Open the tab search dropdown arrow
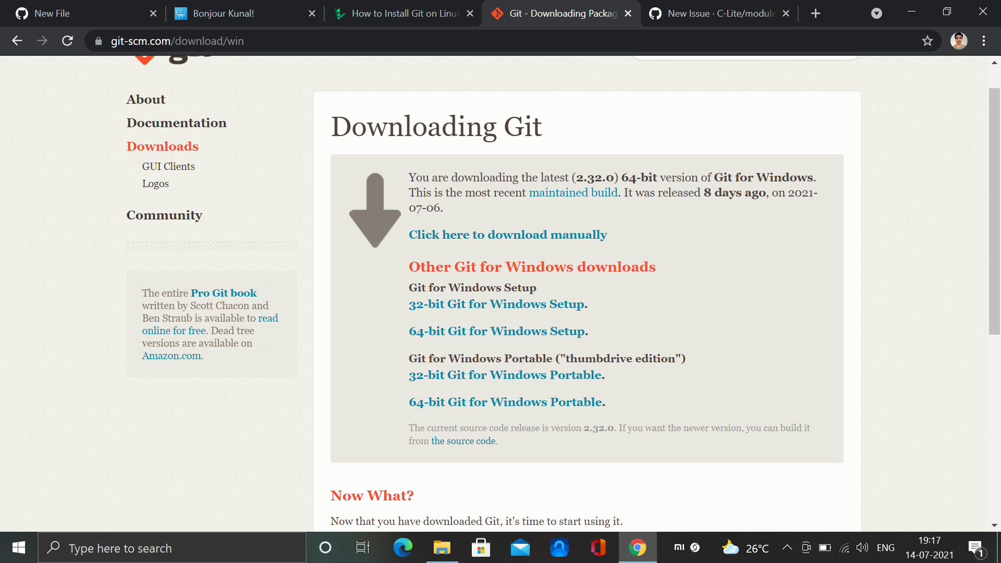 876,14
